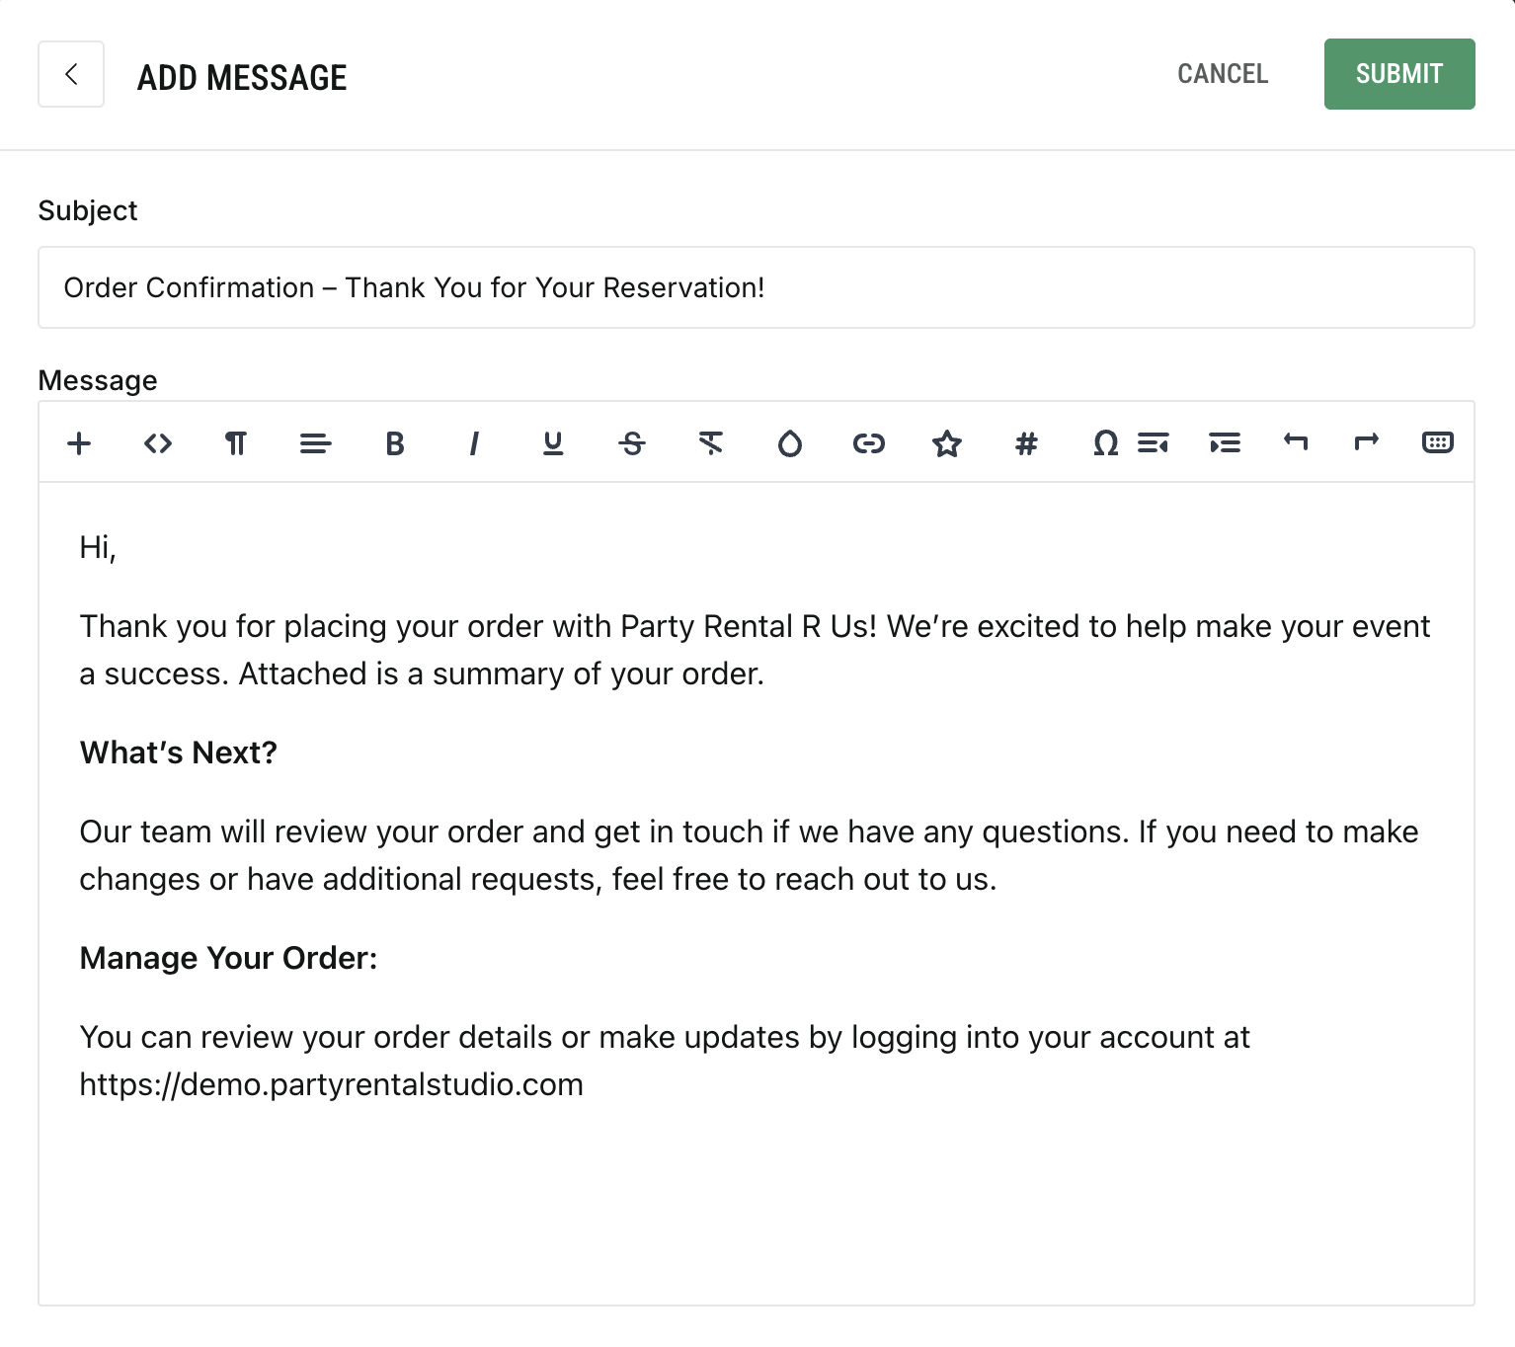The width and height of the screenshot is (1515, 1347).
Task: Click the Subject input field
Action: pos(757,287)
